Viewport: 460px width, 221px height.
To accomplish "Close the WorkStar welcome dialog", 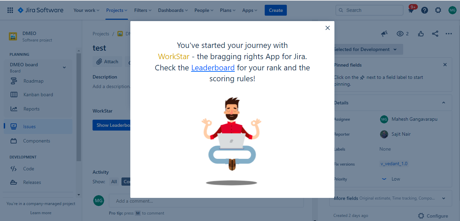I will (328, 28).
